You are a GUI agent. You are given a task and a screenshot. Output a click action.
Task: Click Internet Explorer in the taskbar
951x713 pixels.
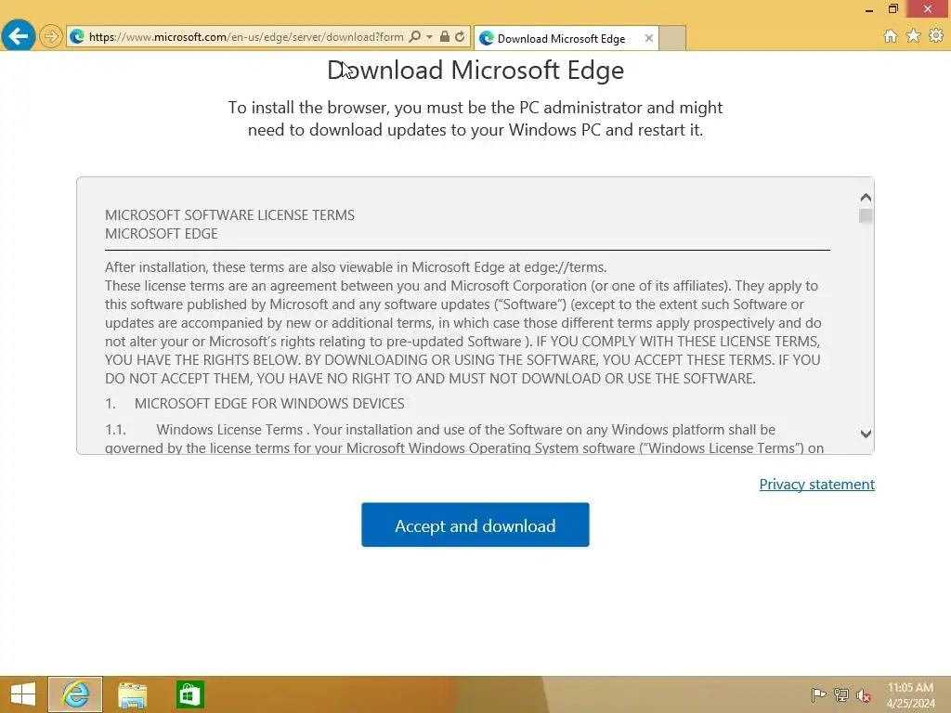[x=75, y=694]
